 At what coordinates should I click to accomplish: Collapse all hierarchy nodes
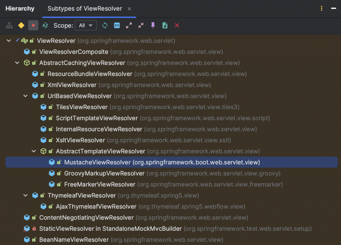pos(141,25)
